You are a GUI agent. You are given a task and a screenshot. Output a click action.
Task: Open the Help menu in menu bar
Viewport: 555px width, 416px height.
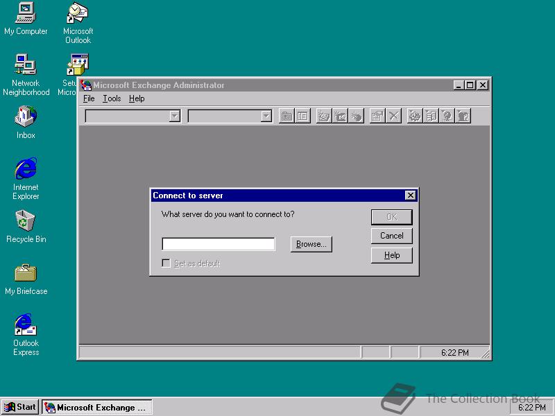[x=137, y=98]
